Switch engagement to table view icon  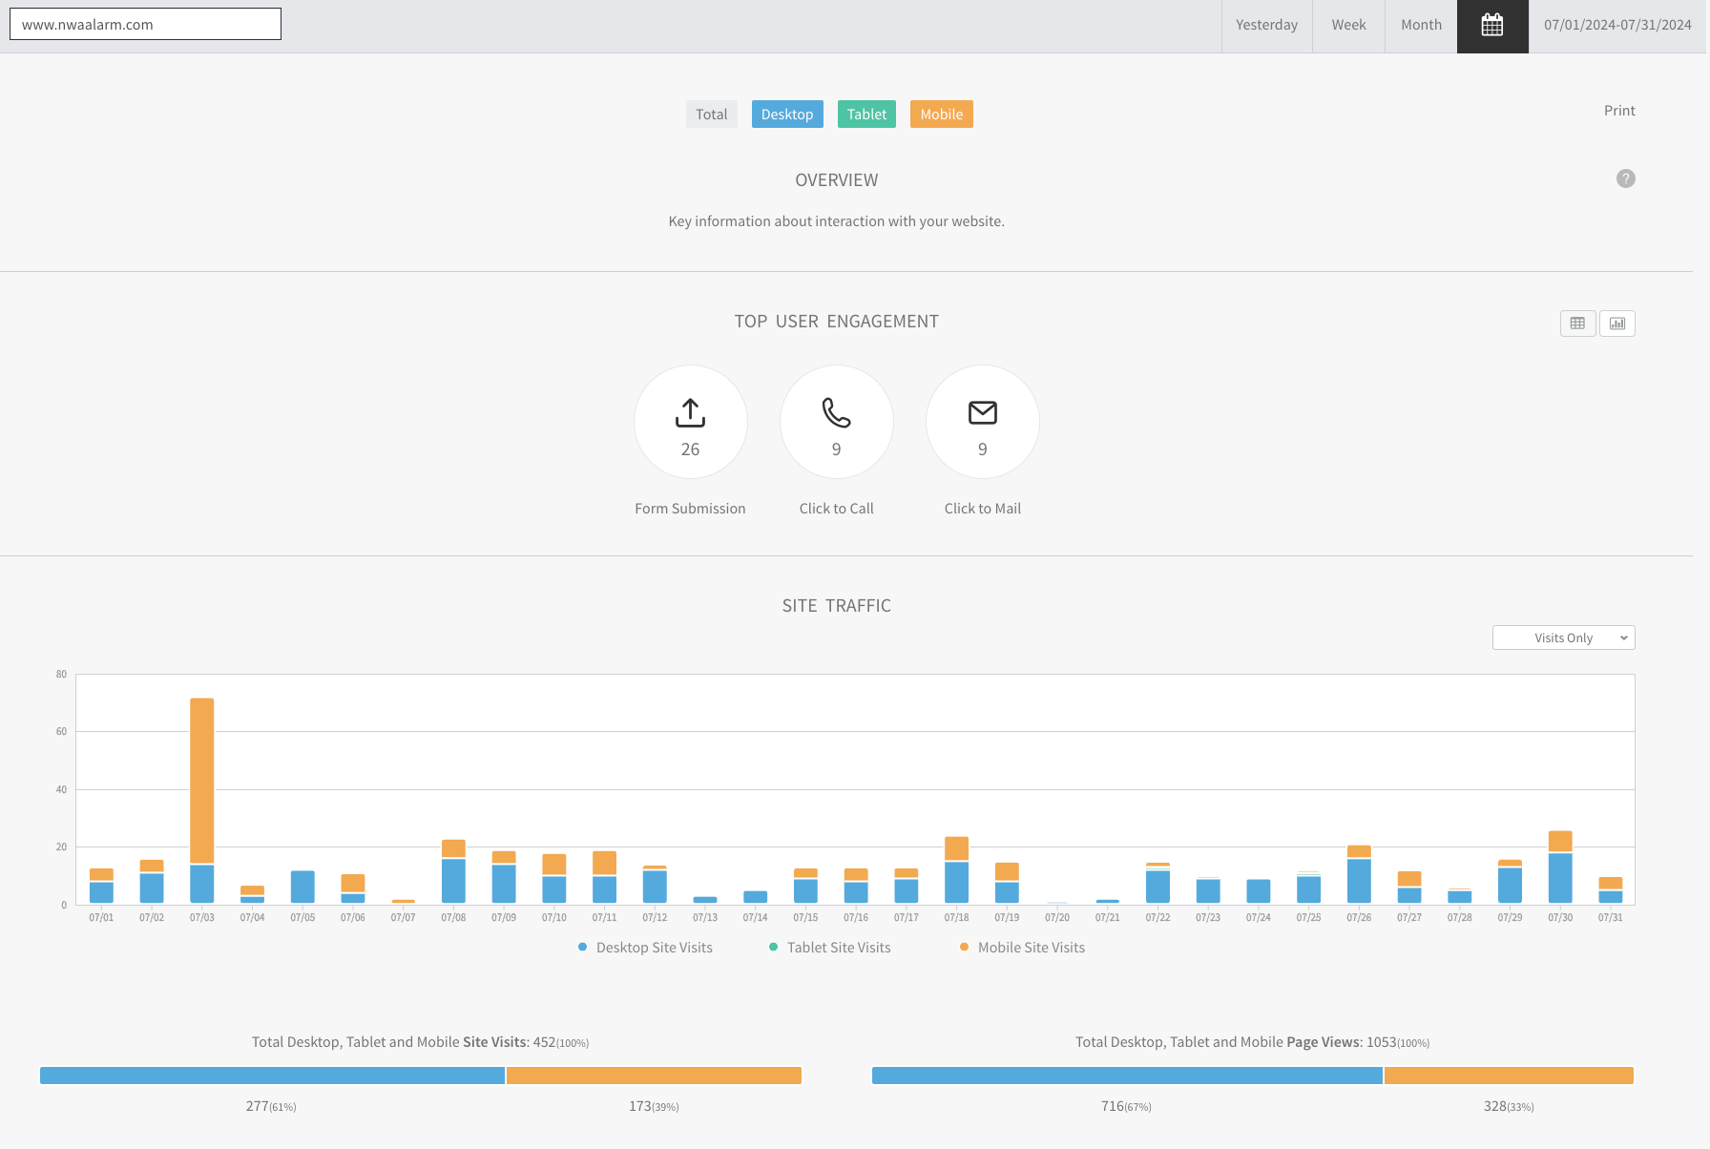point(1577,324)
